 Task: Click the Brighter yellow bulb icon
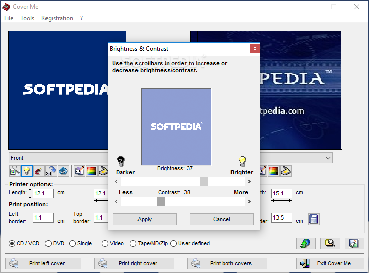point(242,161)
